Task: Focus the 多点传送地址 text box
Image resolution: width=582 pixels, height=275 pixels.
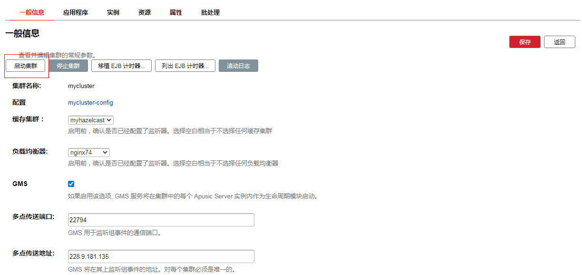Action: click(161, 256)
